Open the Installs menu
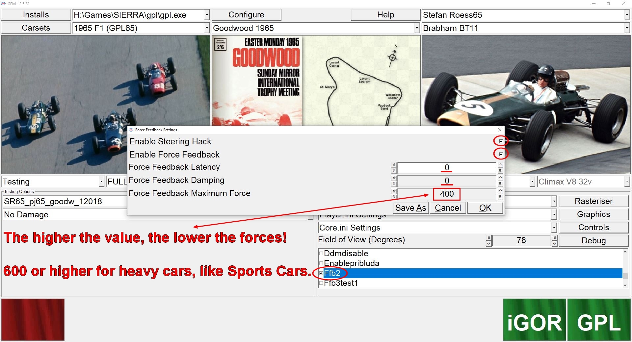This screenshot has height=342, width=632. tap(36, 15)
